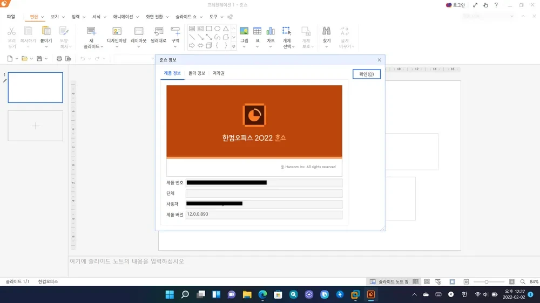Open the 슬라이드 쇼 menu

pyautogui.click(x=186, y=17)
